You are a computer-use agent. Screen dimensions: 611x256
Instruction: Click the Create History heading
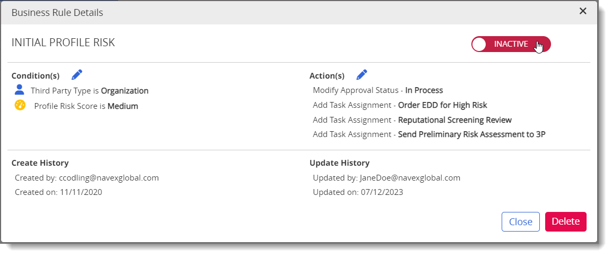point(40,163)
